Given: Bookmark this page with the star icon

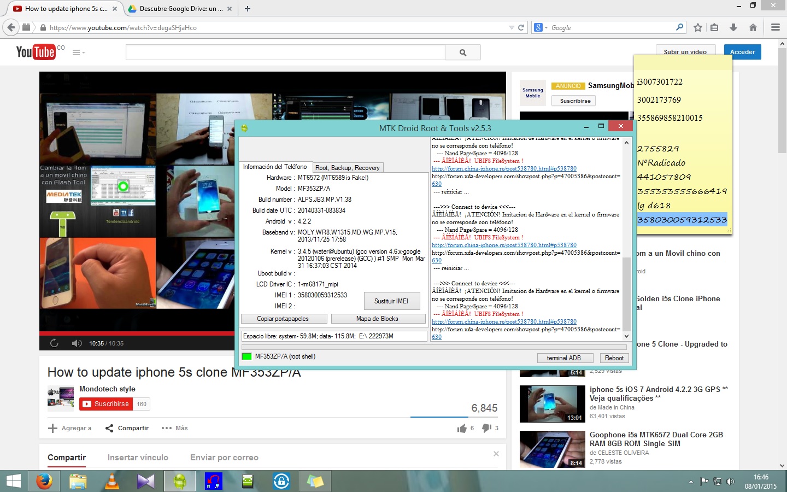Looking at the screenshot, I should 697,27.
